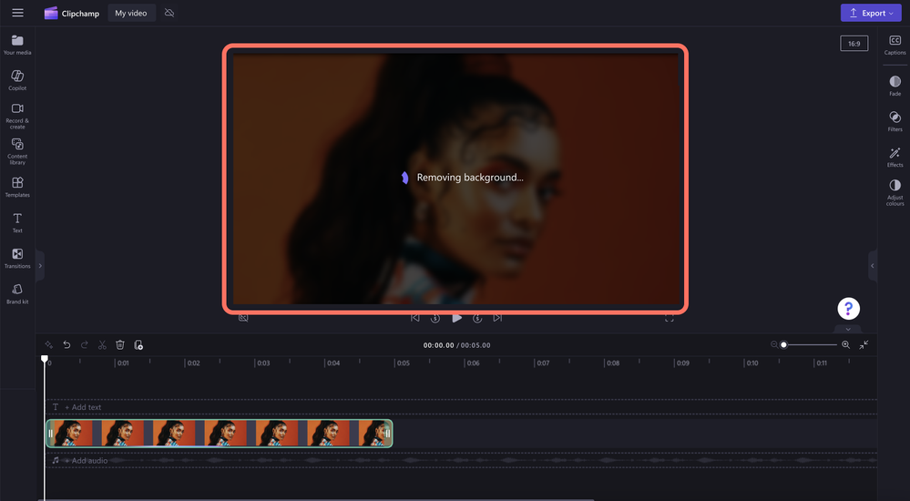Click the right trim handle of clip

[x=388, y=434]
